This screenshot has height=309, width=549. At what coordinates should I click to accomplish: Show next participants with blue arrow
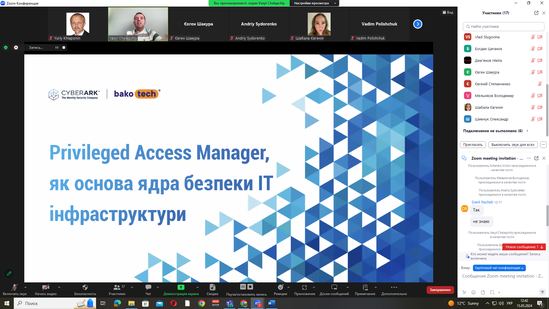(x=417, y=24)
